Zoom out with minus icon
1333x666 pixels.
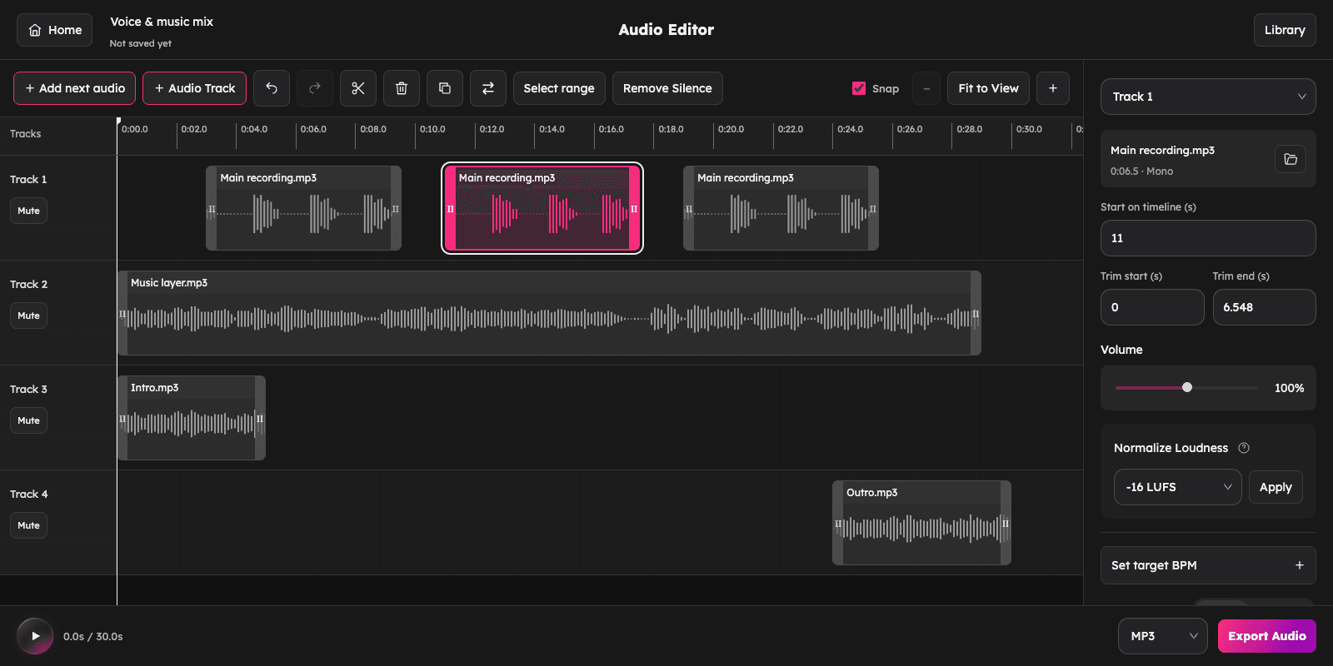click(x=926, y=88)
